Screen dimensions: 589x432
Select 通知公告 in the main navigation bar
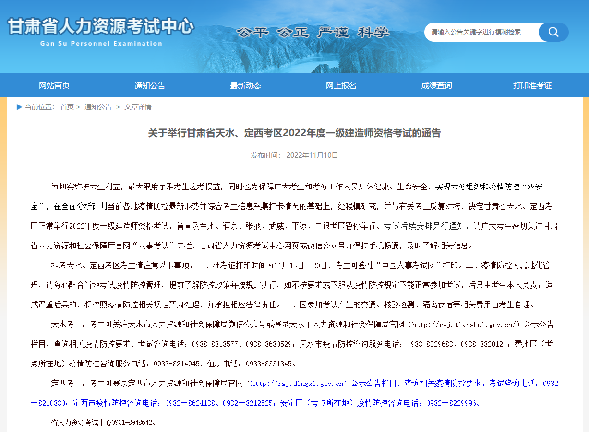click(150, 85)
